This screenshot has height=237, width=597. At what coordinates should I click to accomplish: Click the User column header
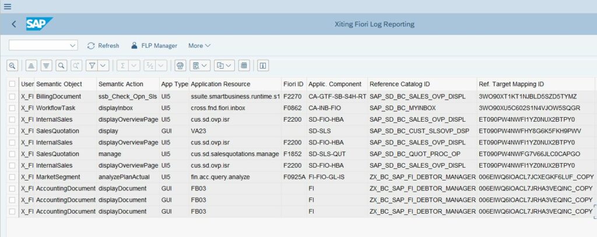click(27, 84)
